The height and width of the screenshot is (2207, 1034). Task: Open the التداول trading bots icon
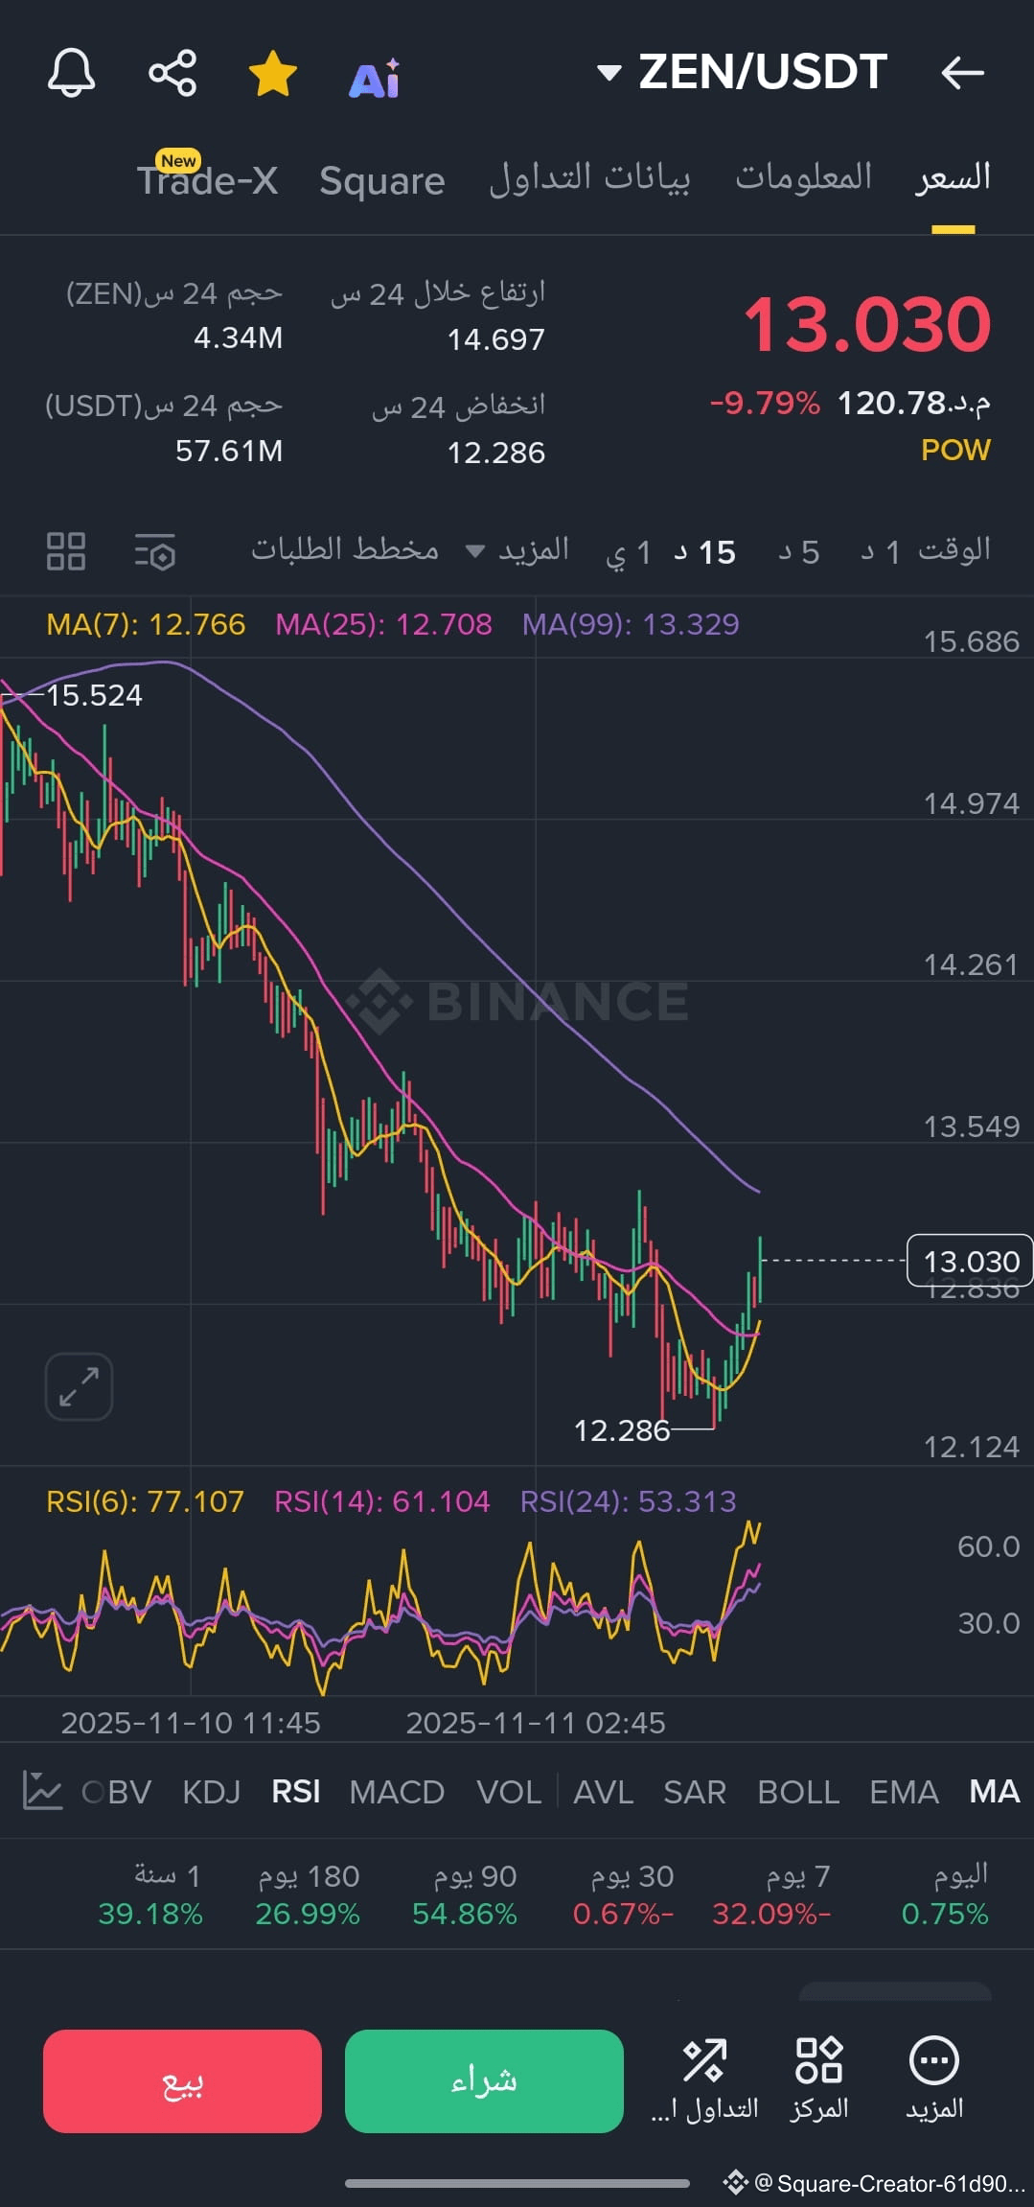pos(704,2079)
